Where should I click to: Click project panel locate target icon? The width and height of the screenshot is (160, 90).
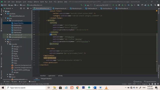[21, 8]
